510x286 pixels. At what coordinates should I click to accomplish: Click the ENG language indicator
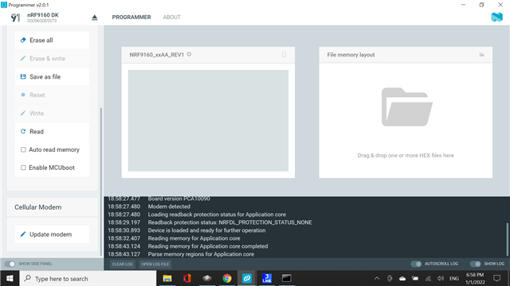pyautogui.click(x=454, y=278)
